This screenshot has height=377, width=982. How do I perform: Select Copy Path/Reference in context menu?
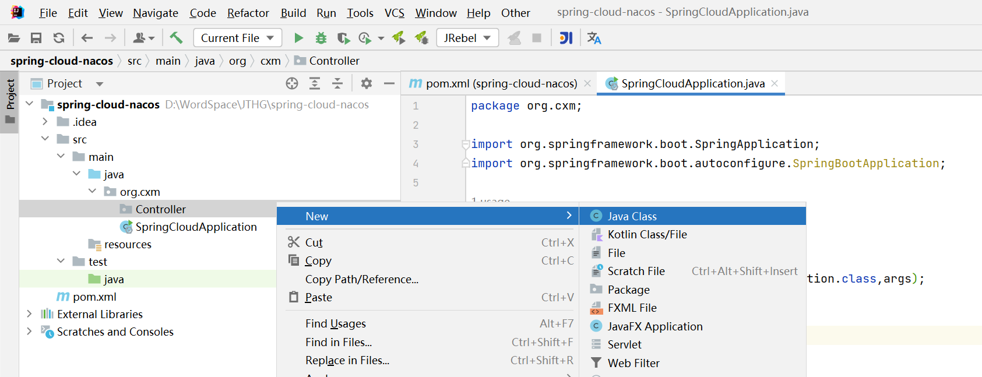pyautogui.click(x=428, y=279)
